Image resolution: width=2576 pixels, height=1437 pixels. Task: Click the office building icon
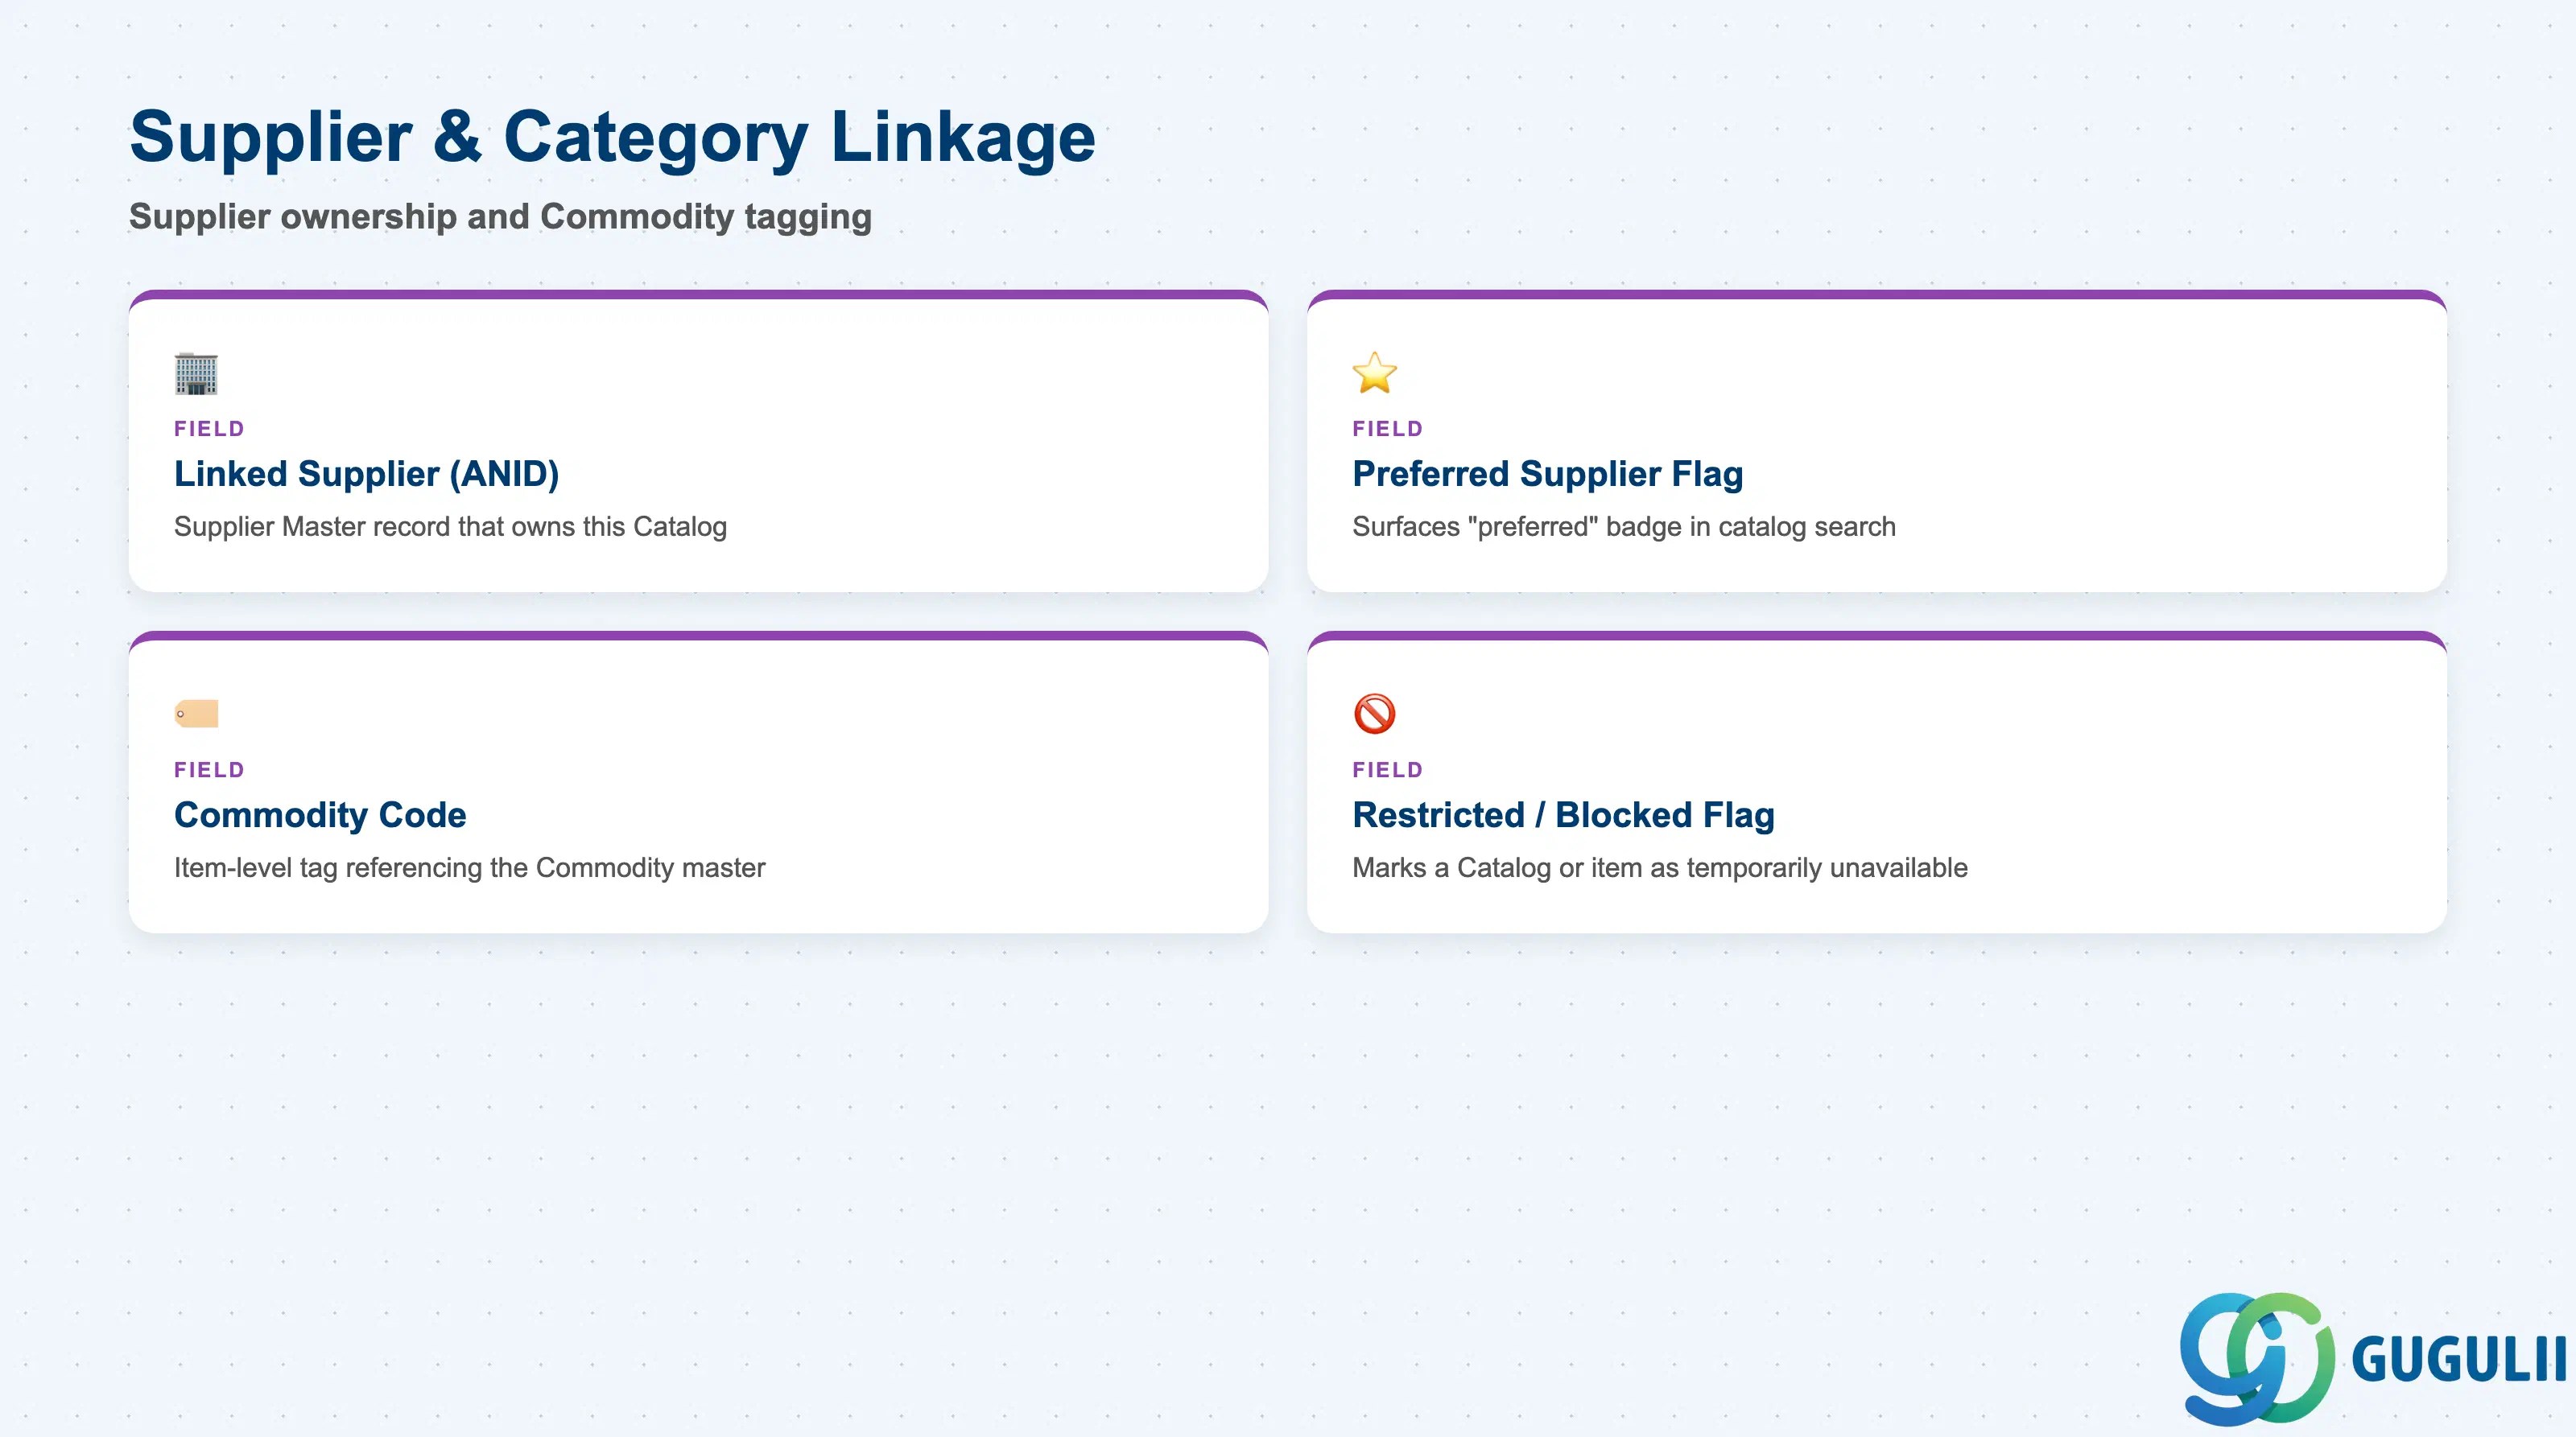(196, 373)
